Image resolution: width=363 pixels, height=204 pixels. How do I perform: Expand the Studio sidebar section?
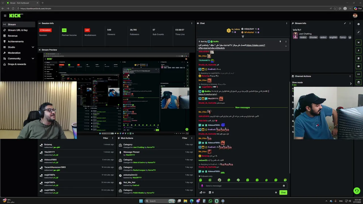tap(33, 47)
